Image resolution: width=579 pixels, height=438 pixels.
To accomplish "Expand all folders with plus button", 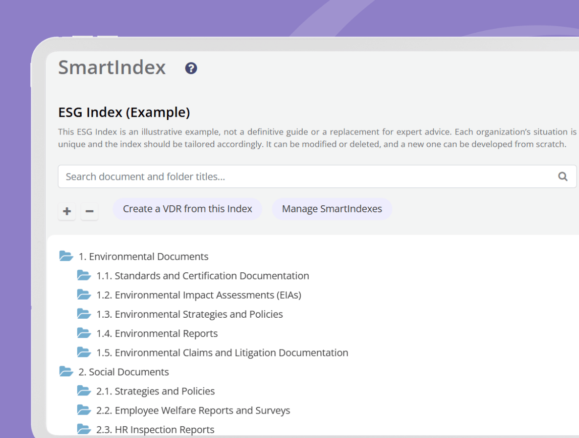I will [67, 211].
